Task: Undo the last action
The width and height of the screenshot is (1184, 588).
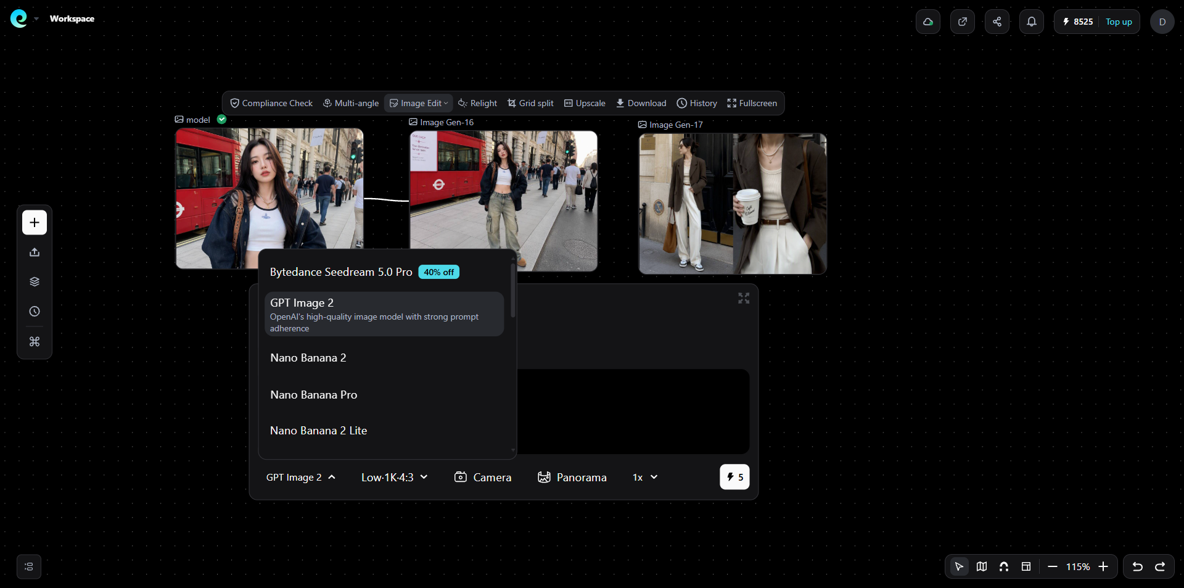Action: 1138,566
